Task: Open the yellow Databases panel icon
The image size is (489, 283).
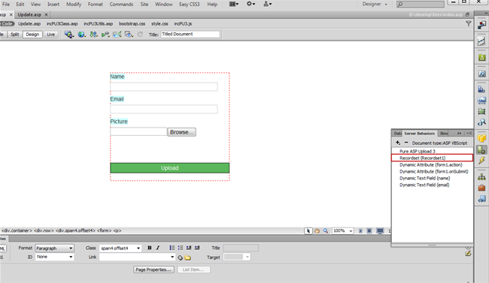Action: point(481,138)
